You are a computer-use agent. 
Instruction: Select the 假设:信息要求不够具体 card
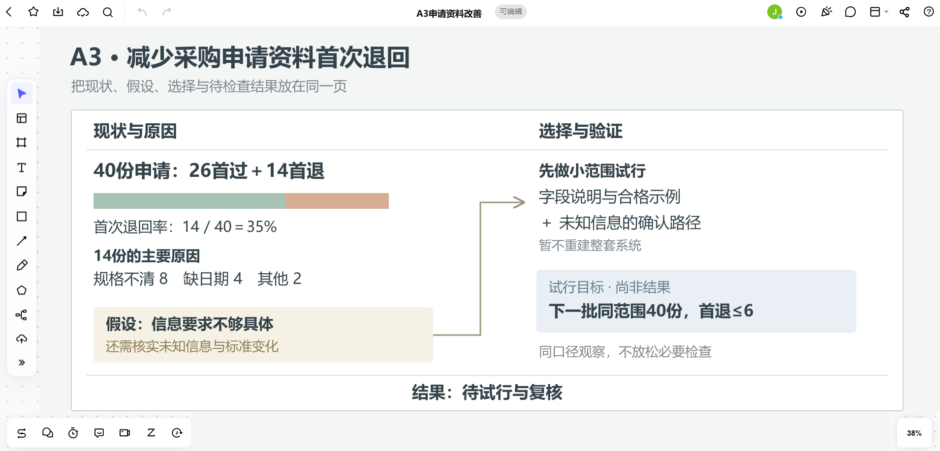click(x=263, y=335)
